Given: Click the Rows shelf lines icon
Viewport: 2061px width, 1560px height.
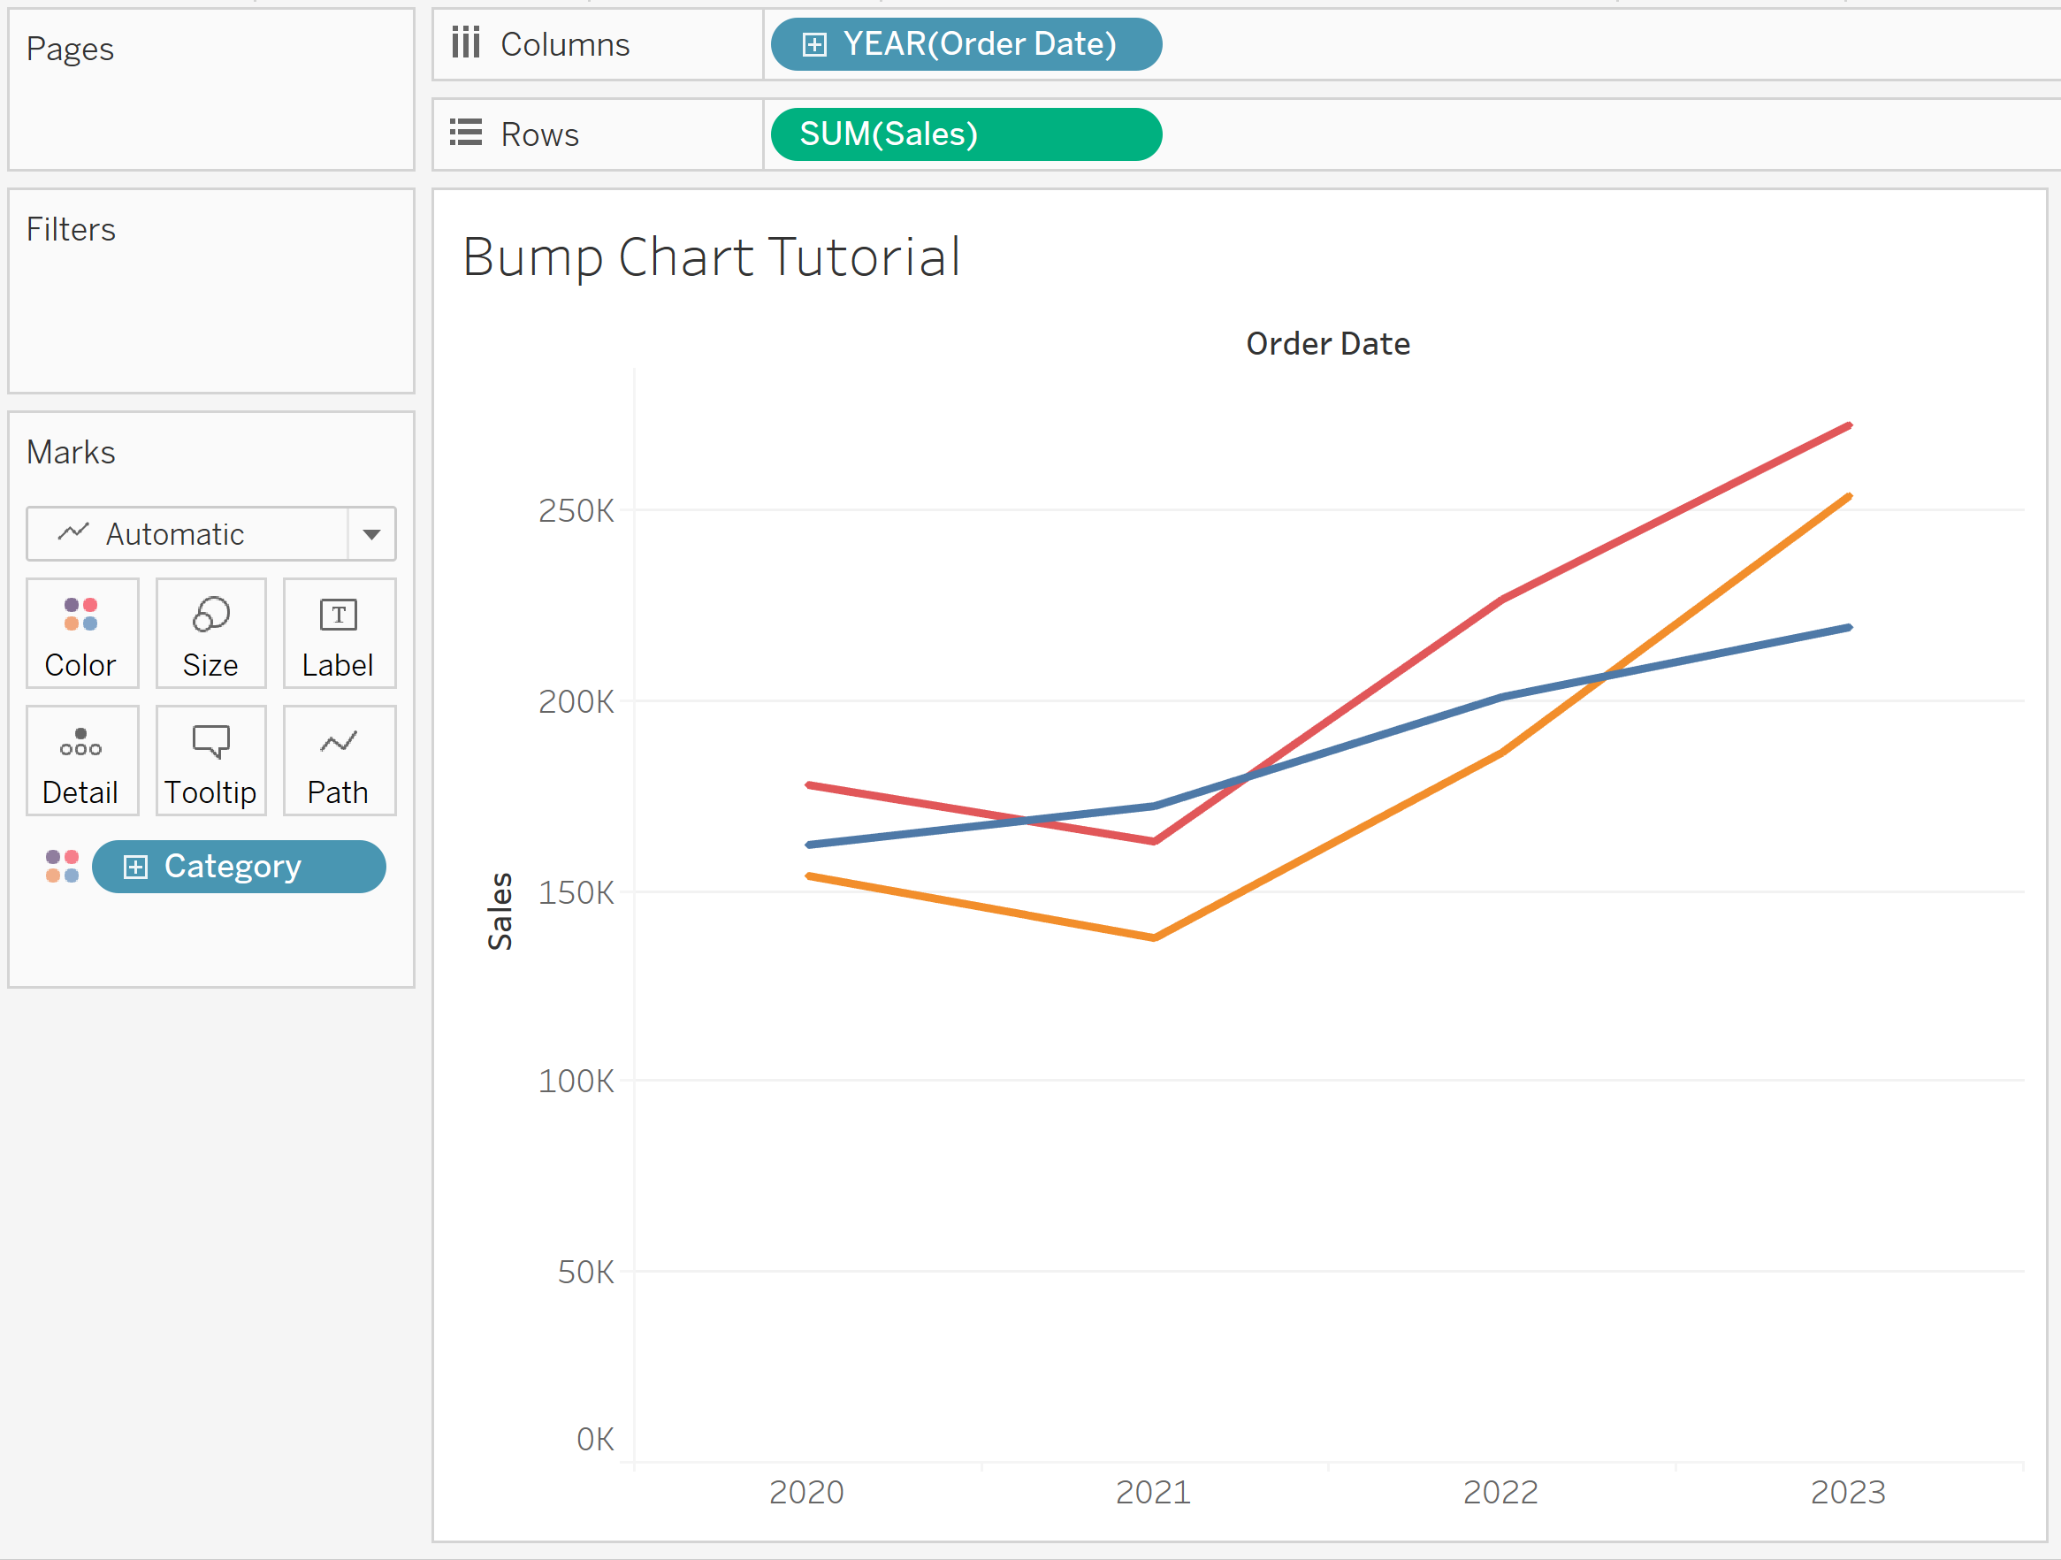Looking at the screenshot, I should pyautogui.click(x=465, y=133).
